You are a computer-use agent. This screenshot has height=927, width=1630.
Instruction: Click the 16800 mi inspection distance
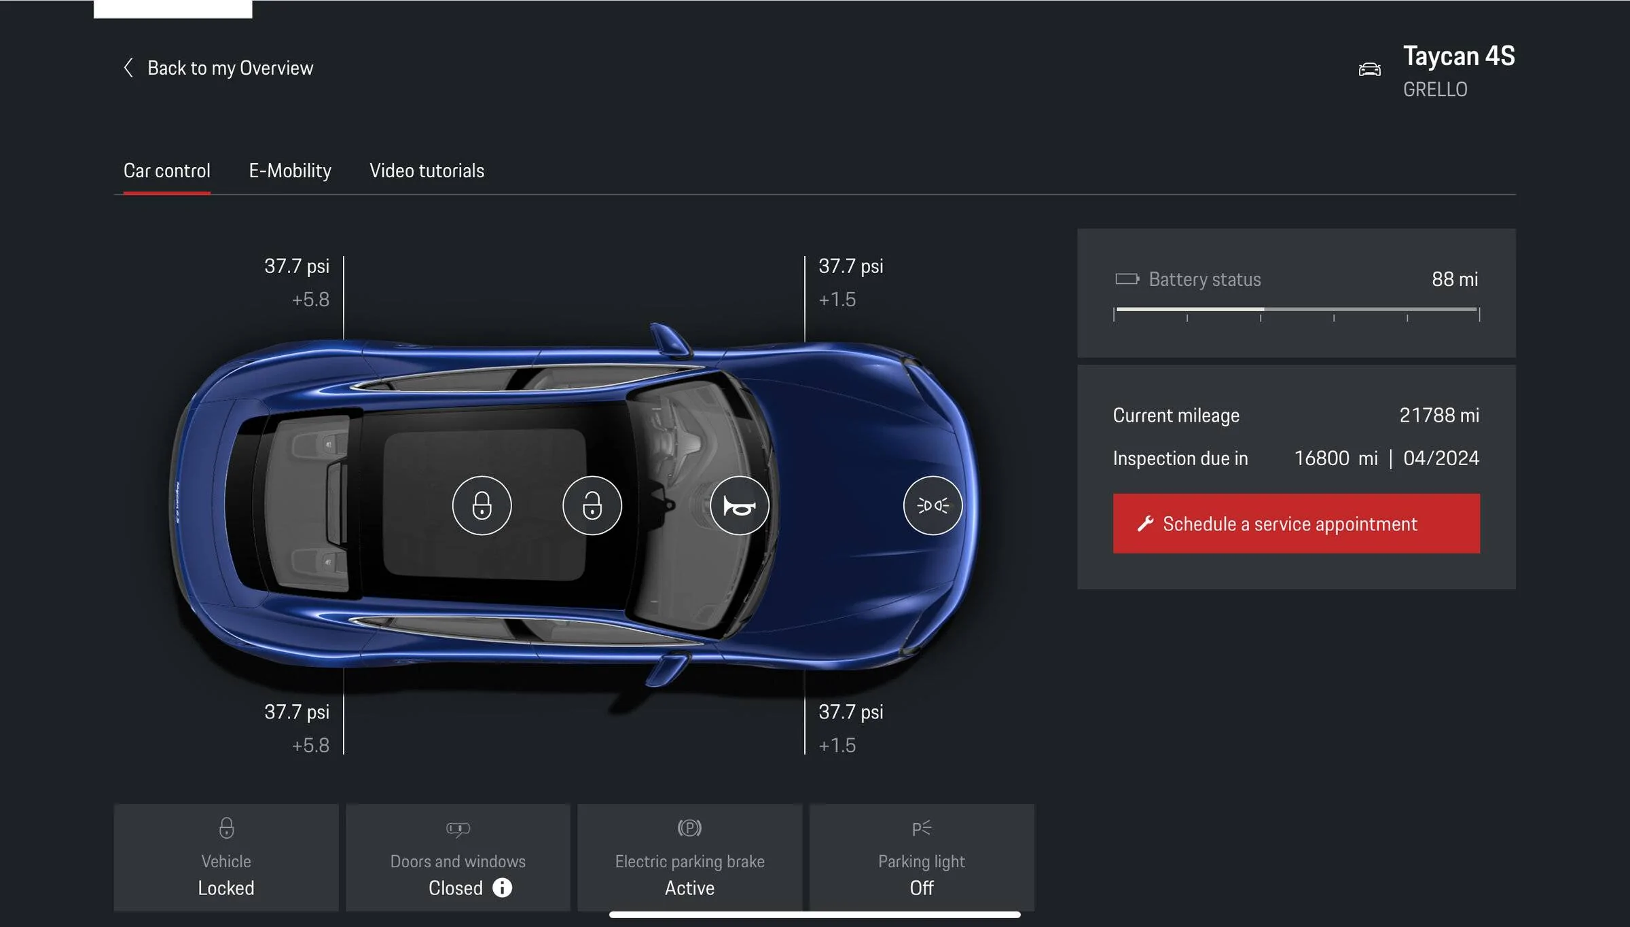(1336, 458)
